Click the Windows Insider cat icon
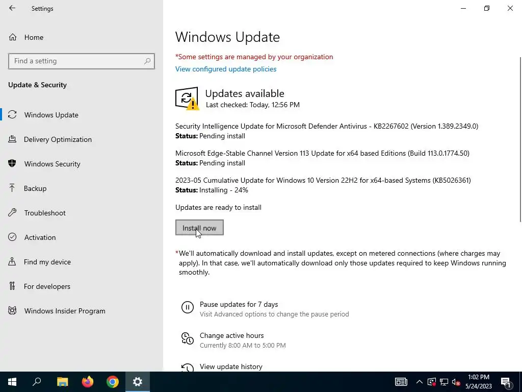This screenshot has height=392, width=522. tap(12, 311)
